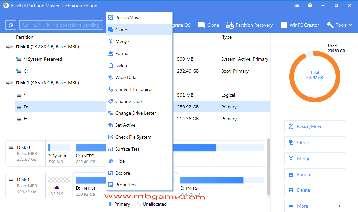Click the Clone disk toolbar icon
Image resolution: width=358 pixels, height=212 pixels.
click(209, 25)
